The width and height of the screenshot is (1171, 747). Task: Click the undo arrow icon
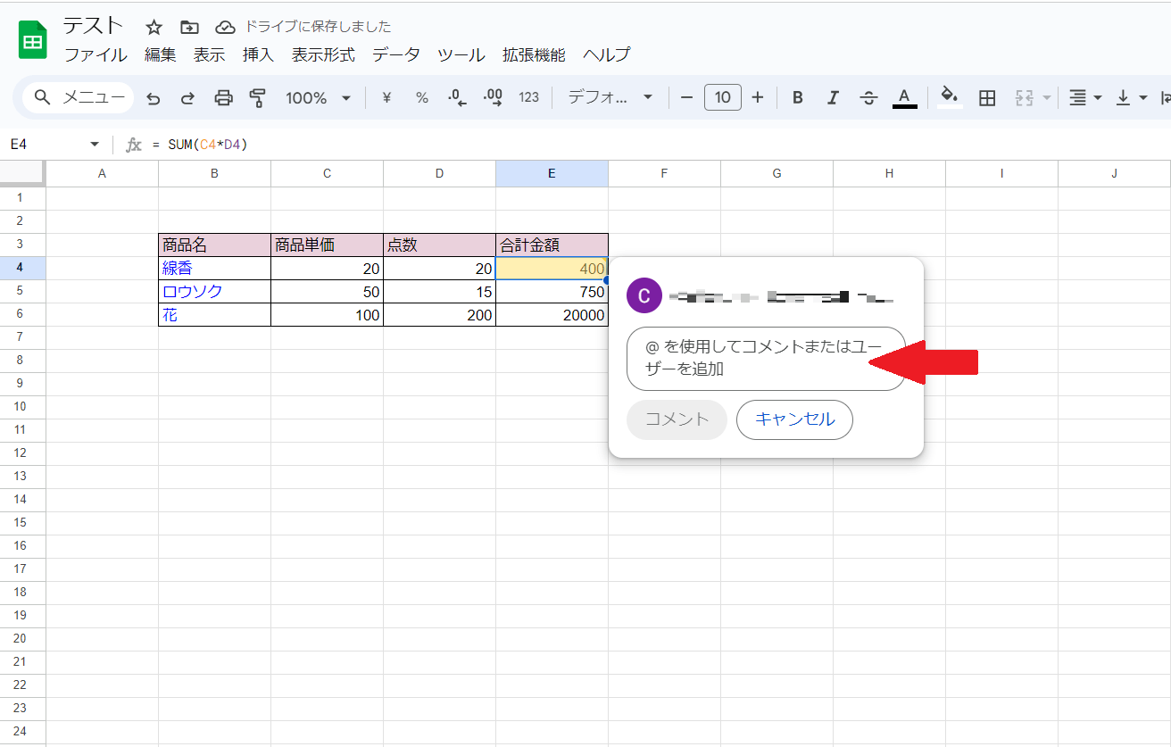click(x=154, y=98)
